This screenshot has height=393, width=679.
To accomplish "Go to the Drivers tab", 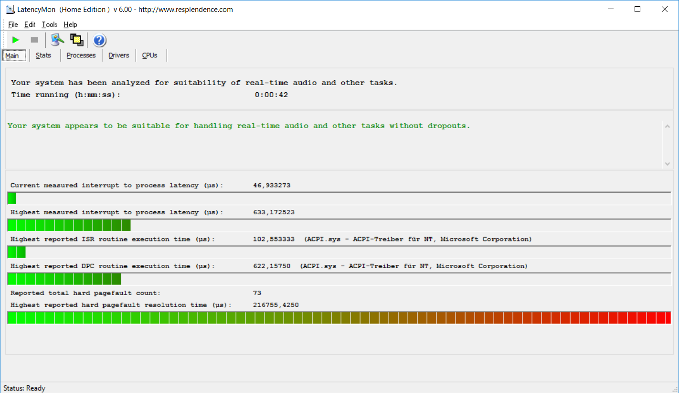I will click(119, 55).
